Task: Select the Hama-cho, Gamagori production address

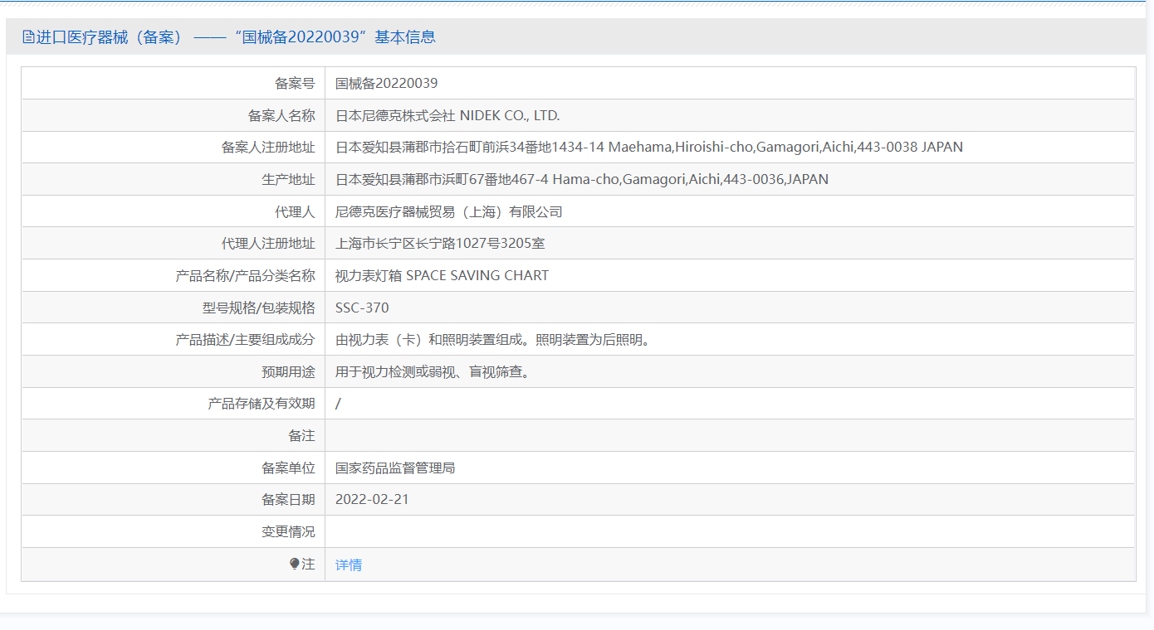Action: click(582, 179)
